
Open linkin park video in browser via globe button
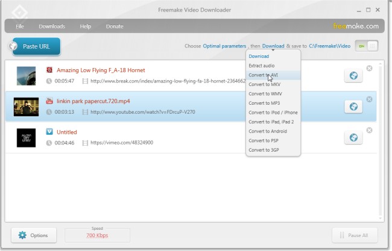353,107
